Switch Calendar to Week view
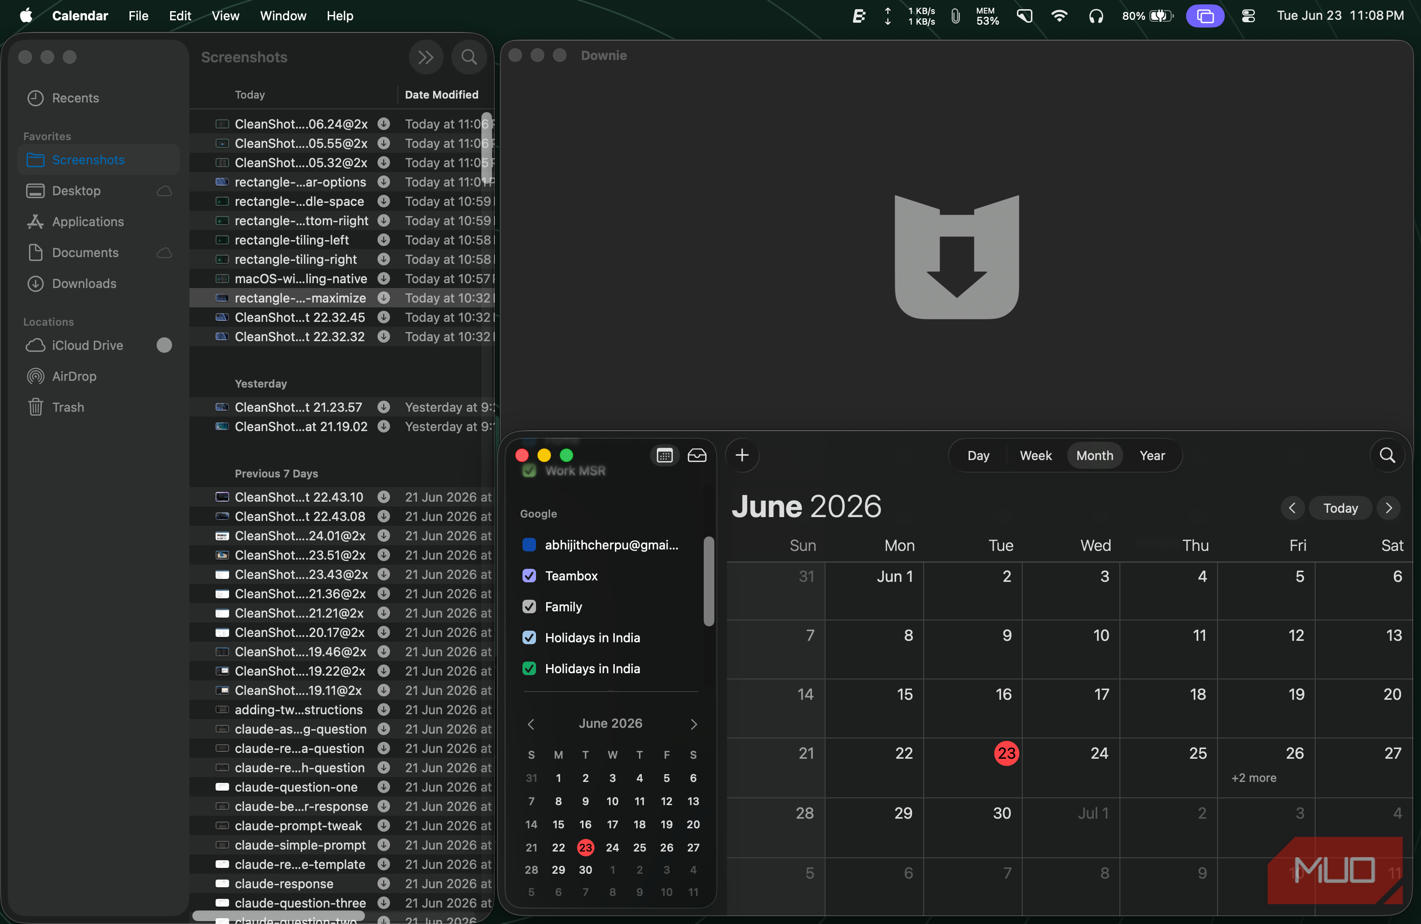This screenshot has width=1421, height=924. tap(1035, 455)
